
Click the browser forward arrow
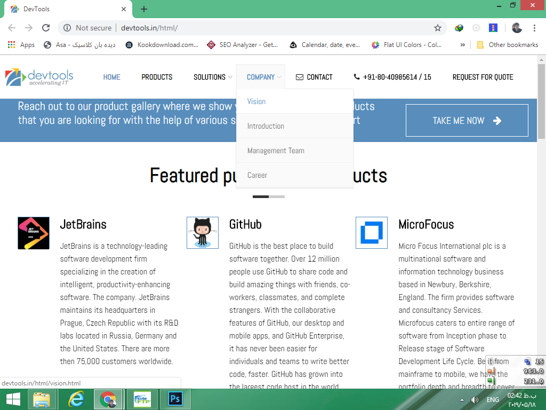click(x=29, y=28)
